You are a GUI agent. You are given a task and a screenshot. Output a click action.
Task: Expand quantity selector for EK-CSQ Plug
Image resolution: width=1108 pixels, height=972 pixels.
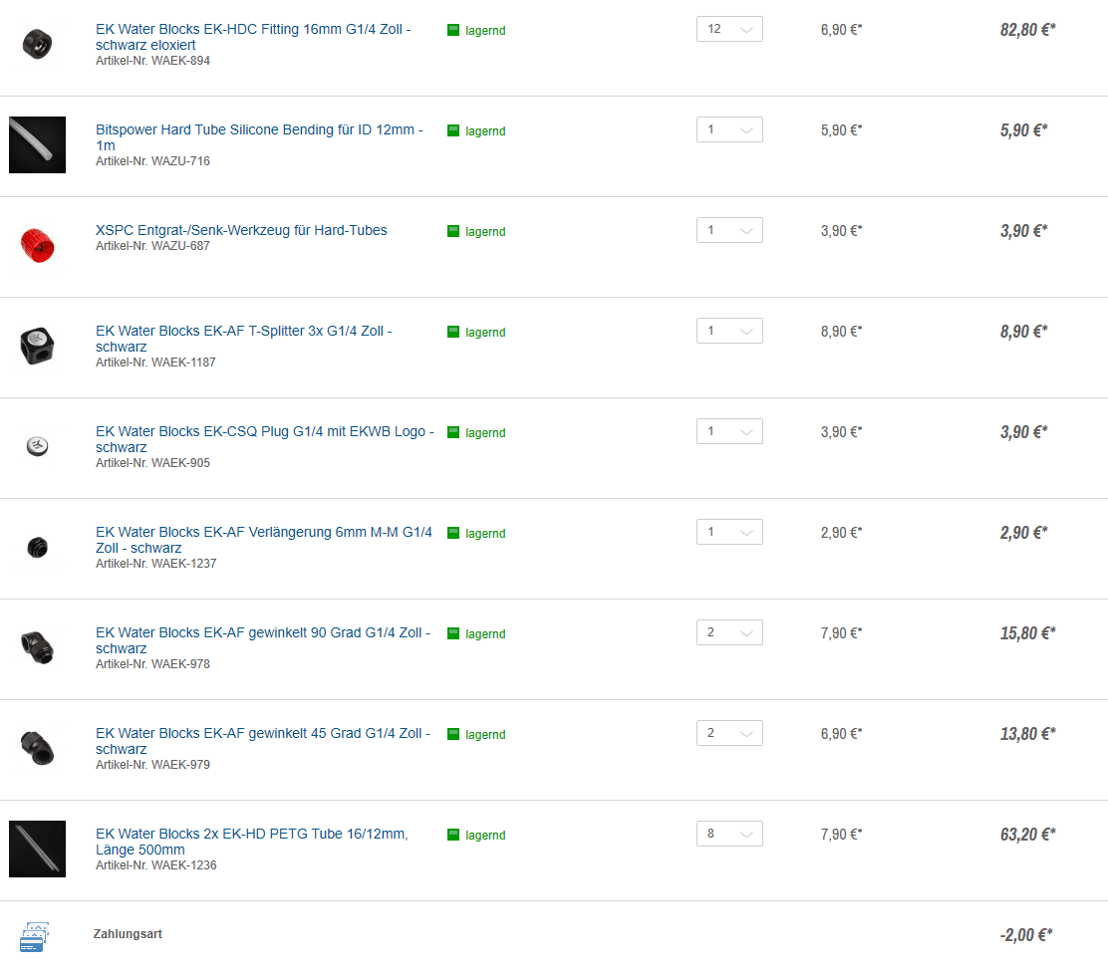[729, 431]
